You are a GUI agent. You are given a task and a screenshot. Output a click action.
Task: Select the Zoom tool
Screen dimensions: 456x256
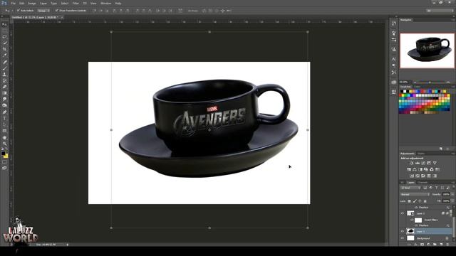tap(4, 144)
